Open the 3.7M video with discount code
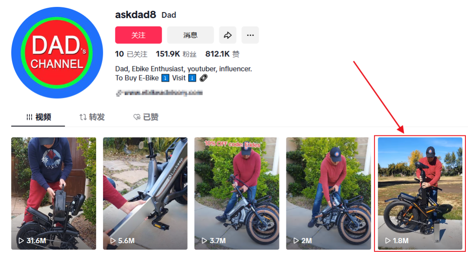 click(x=237, y=193)
